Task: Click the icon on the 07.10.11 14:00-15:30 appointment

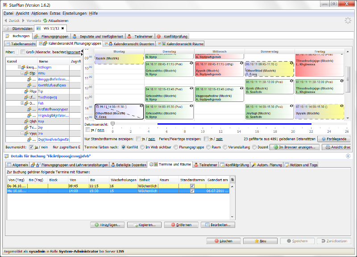Action: point(342,106)
